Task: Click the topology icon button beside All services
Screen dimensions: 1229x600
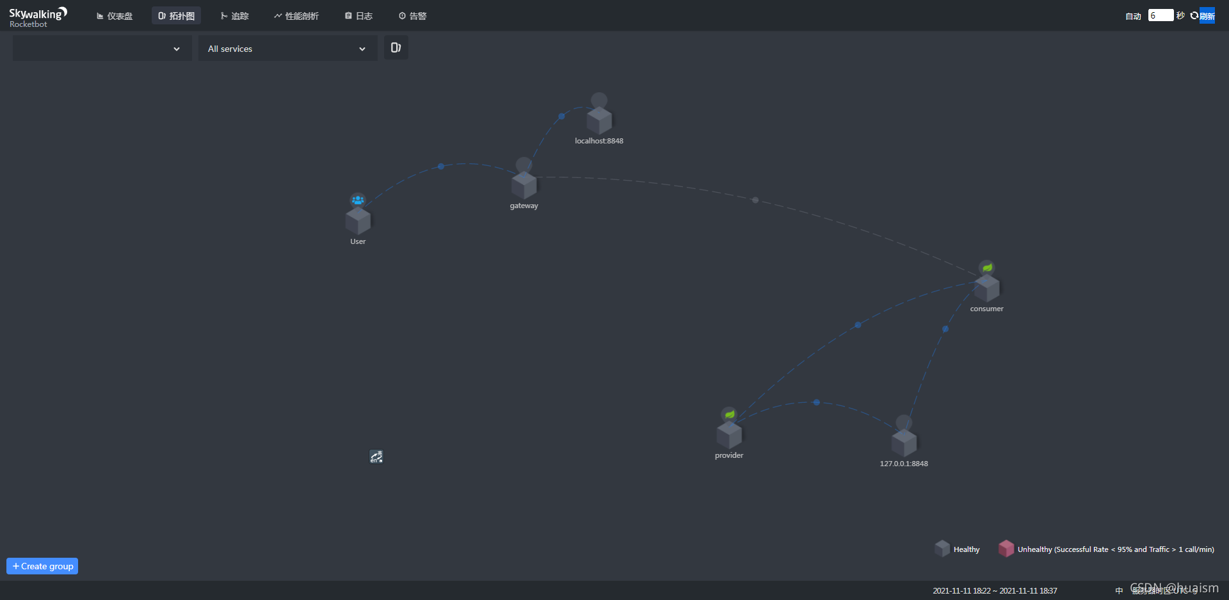Action: 396,47
